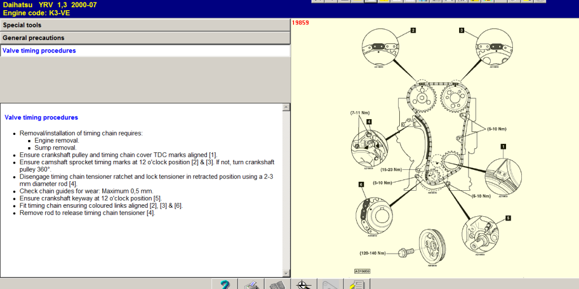
Task: Click the coloured link detail circle near 6
Action: (374, 216)
